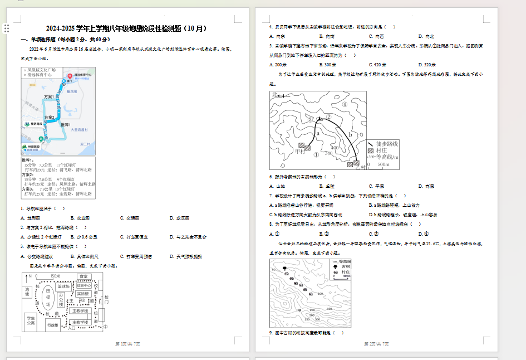
Task: Click the page 1 footer "第 1页/共 7页"
Action: click(127, 344)
